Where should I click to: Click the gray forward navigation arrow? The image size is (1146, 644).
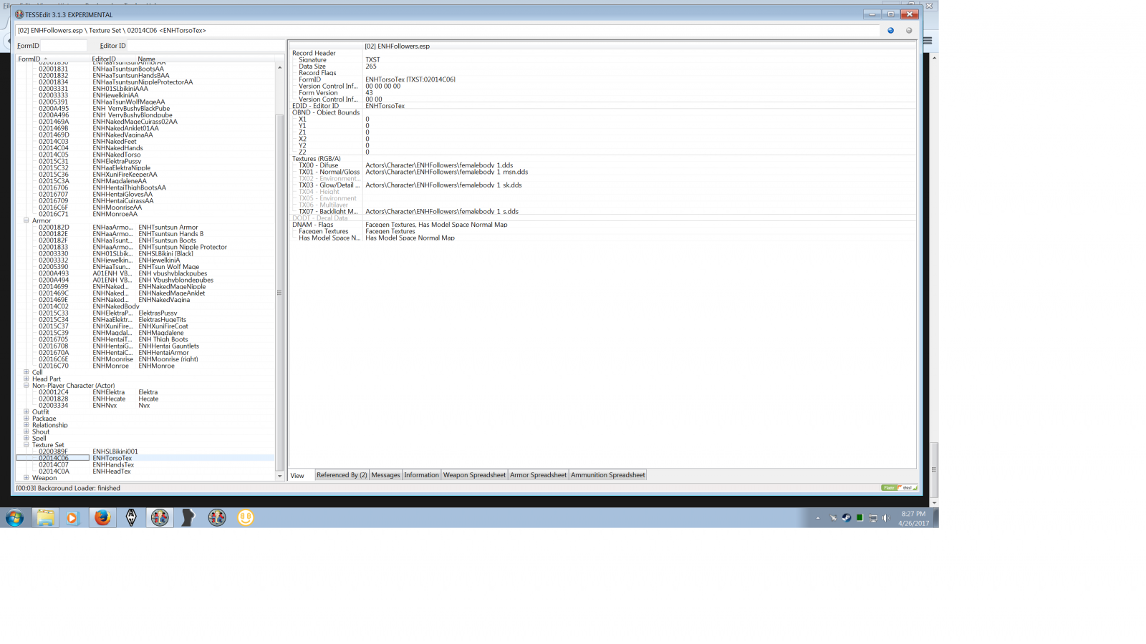(x=909, y=31)
